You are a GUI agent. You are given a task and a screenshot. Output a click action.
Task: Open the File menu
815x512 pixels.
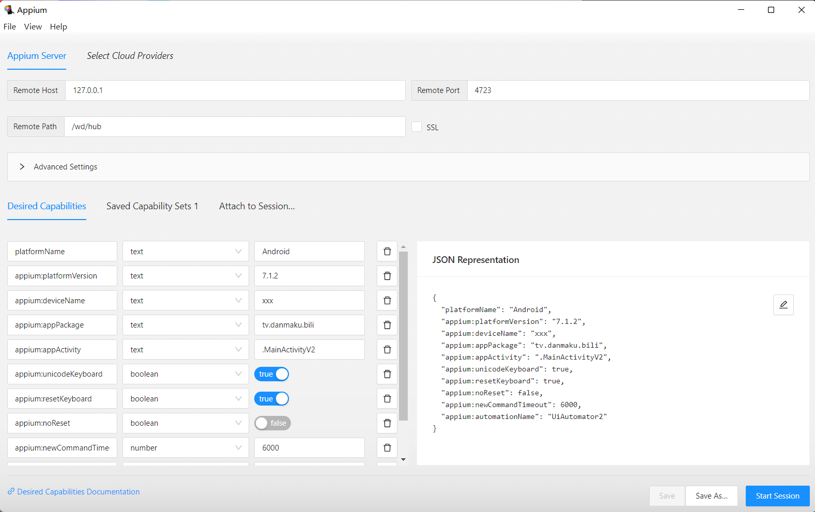10,27
